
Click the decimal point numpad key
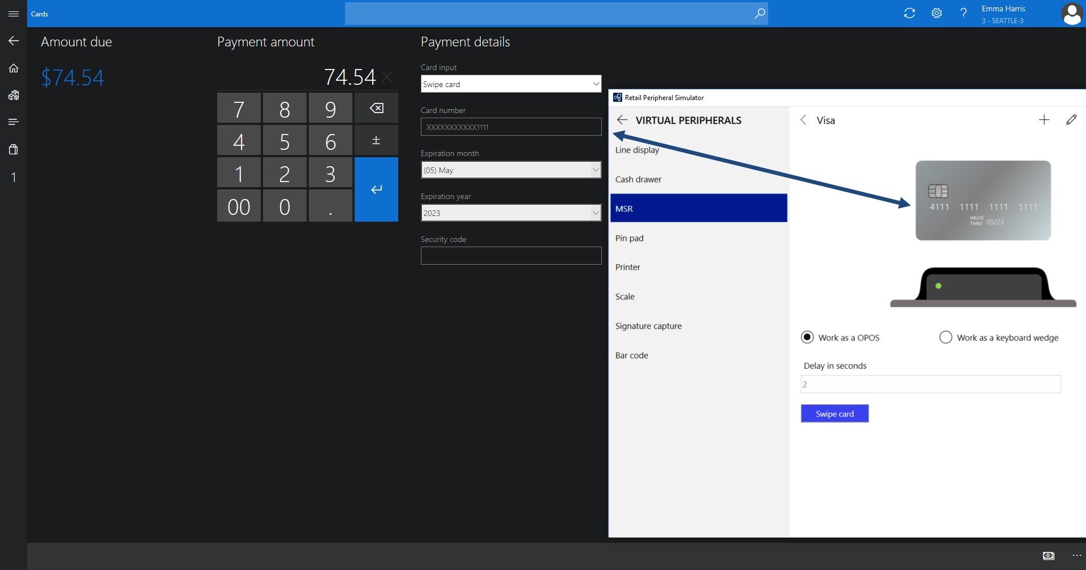[x=330, y=206]
